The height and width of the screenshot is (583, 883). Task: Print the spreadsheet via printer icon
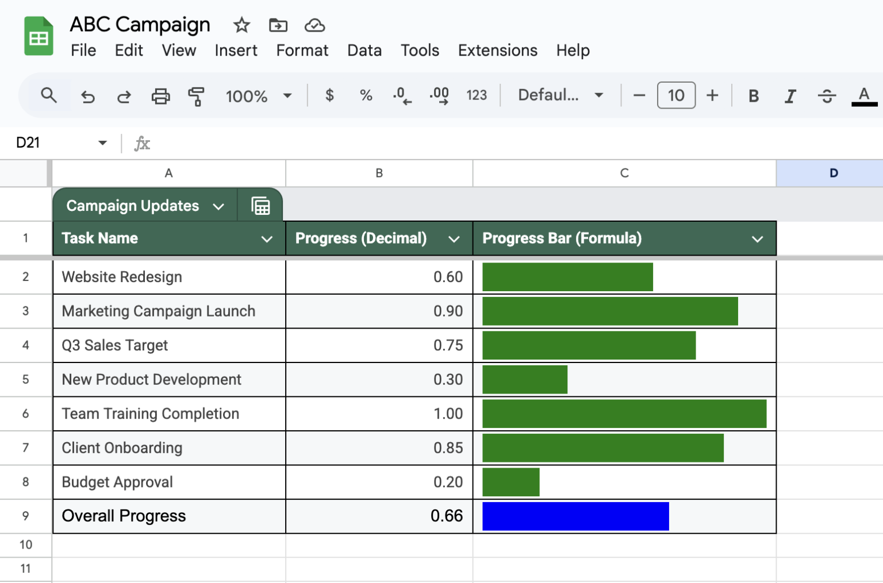point(160,96)
